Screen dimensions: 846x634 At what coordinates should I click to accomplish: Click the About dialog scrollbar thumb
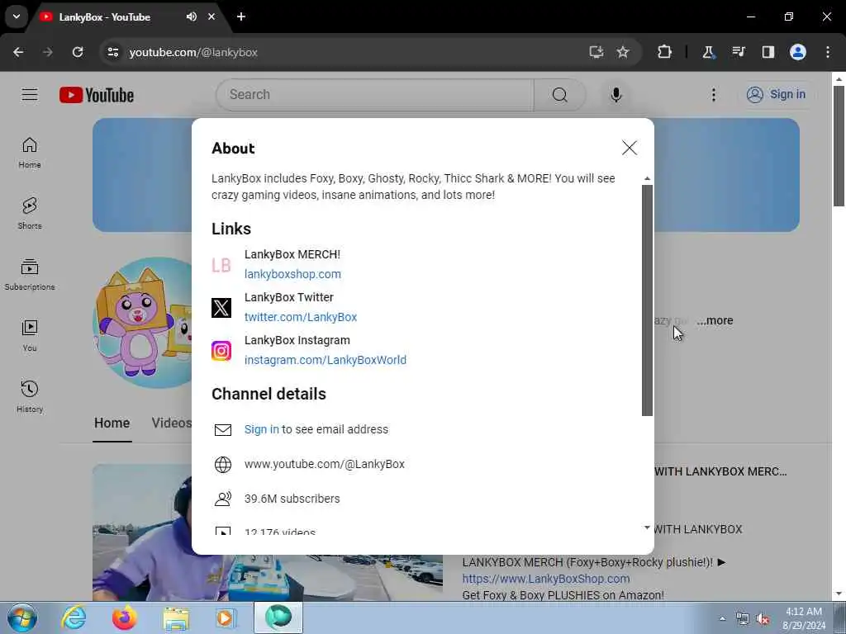(647, 300)
